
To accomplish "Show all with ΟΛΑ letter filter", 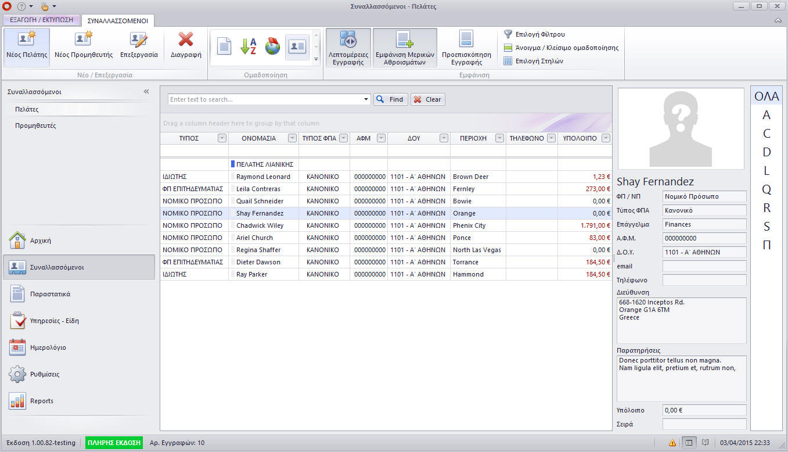I will coord(767,96).
